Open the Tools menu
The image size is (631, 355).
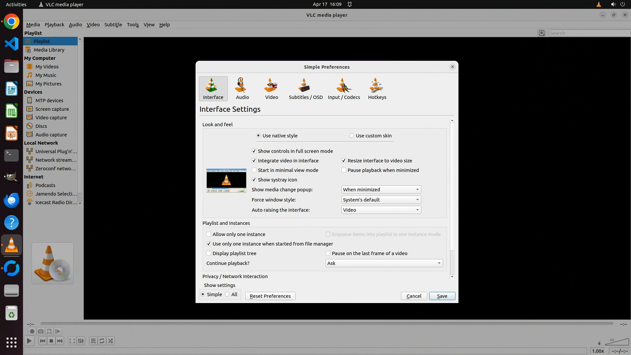pos(133,25)
